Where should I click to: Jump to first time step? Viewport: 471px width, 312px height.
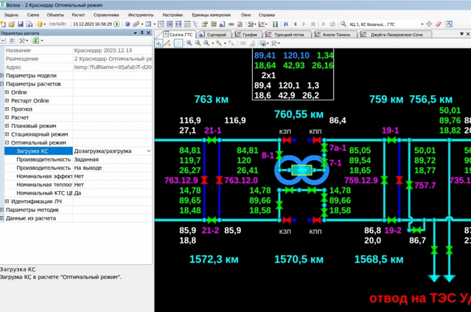click(286, 24)
